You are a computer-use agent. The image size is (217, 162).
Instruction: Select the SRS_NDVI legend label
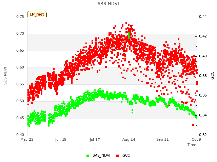click(x=101, y=155)
